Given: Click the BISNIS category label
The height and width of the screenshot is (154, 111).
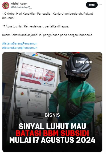Looking at the screenshot, I should pos(52,115).
